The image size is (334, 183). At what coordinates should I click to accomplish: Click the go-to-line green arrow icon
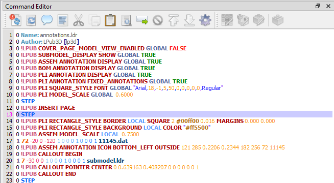coord(142,20)
